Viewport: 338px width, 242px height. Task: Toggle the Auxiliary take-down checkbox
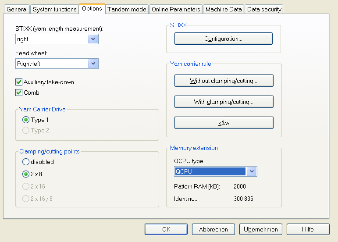coord(19,82)
